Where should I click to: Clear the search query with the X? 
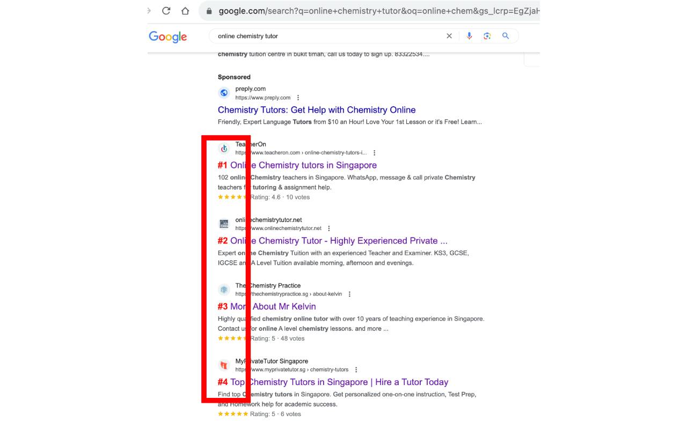tap(449, 35)
